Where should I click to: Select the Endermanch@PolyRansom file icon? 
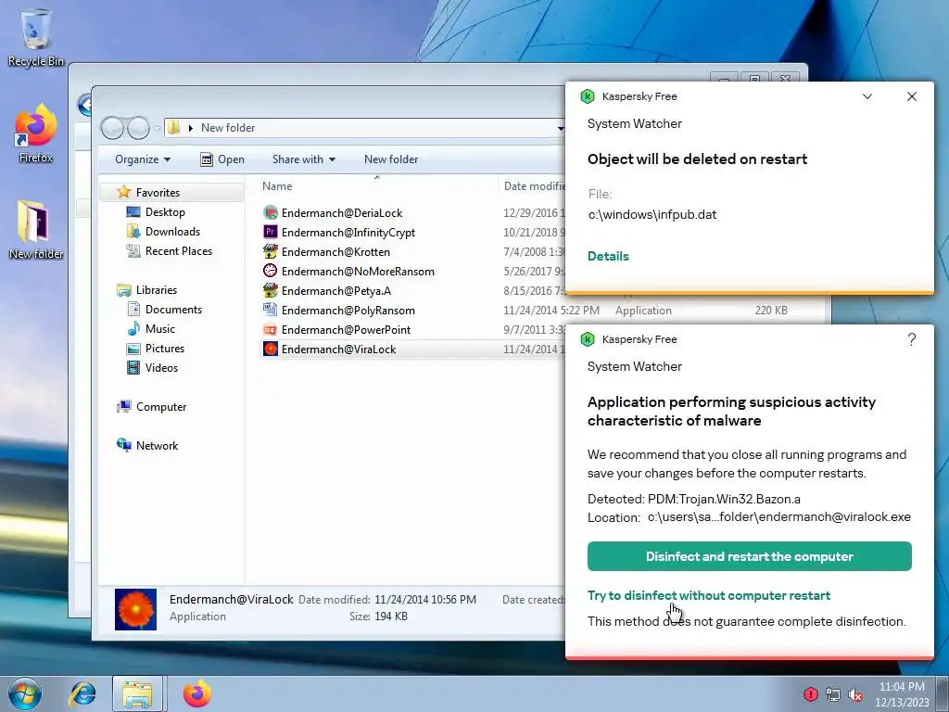(270, 310)
